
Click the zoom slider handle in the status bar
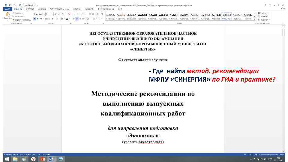tap(269, 155)
